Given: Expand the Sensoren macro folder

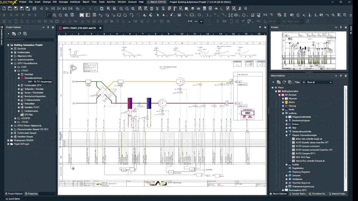Looking at the screenshot, I should [x=286, y=176].
